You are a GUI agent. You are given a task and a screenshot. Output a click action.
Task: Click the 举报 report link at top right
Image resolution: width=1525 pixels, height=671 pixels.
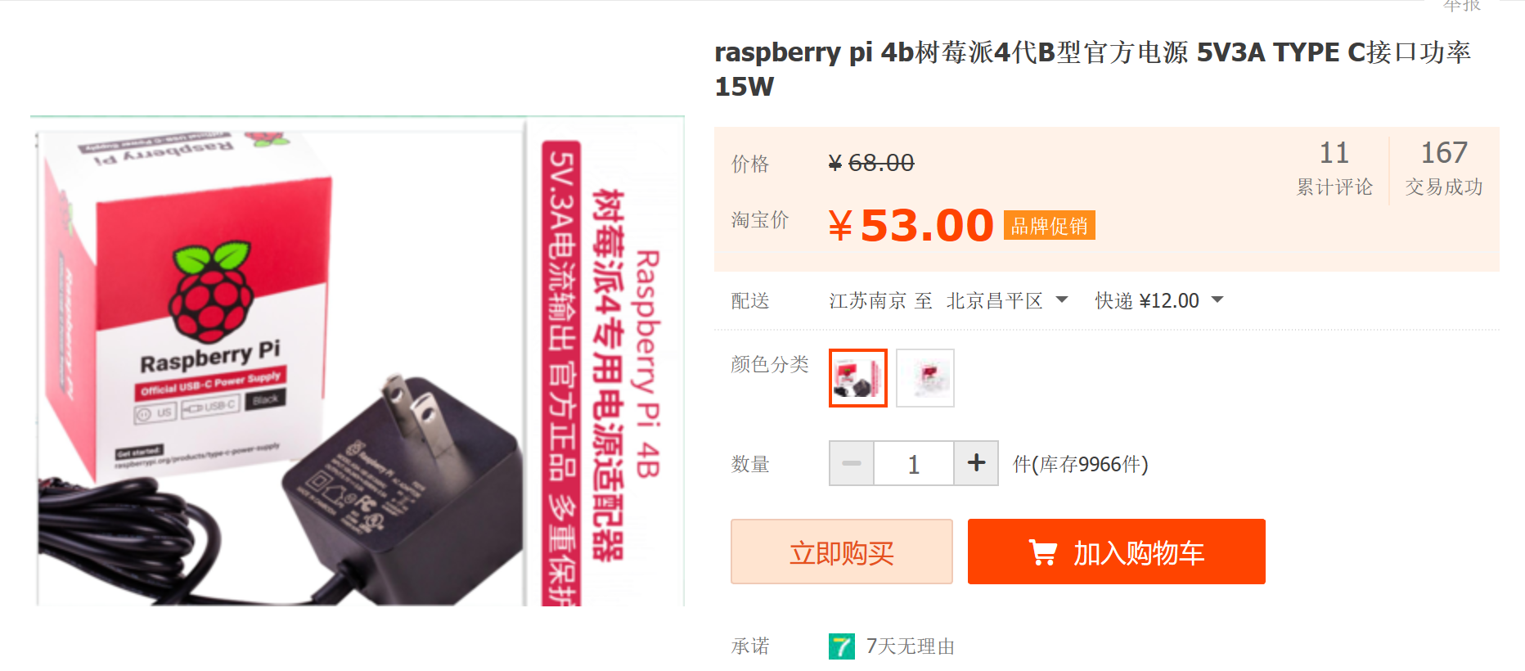1462,6
